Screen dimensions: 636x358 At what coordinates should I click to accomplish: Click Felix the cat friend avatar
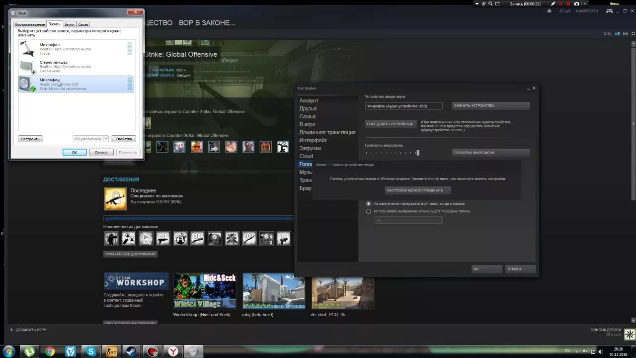click(x=283, y=147)
